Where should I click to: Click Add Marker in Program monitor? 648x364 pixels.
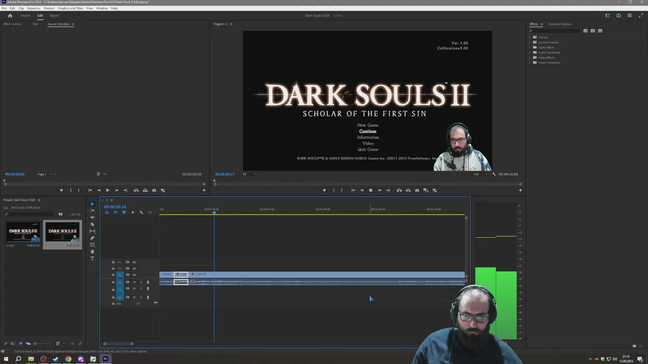click(324, 190)
